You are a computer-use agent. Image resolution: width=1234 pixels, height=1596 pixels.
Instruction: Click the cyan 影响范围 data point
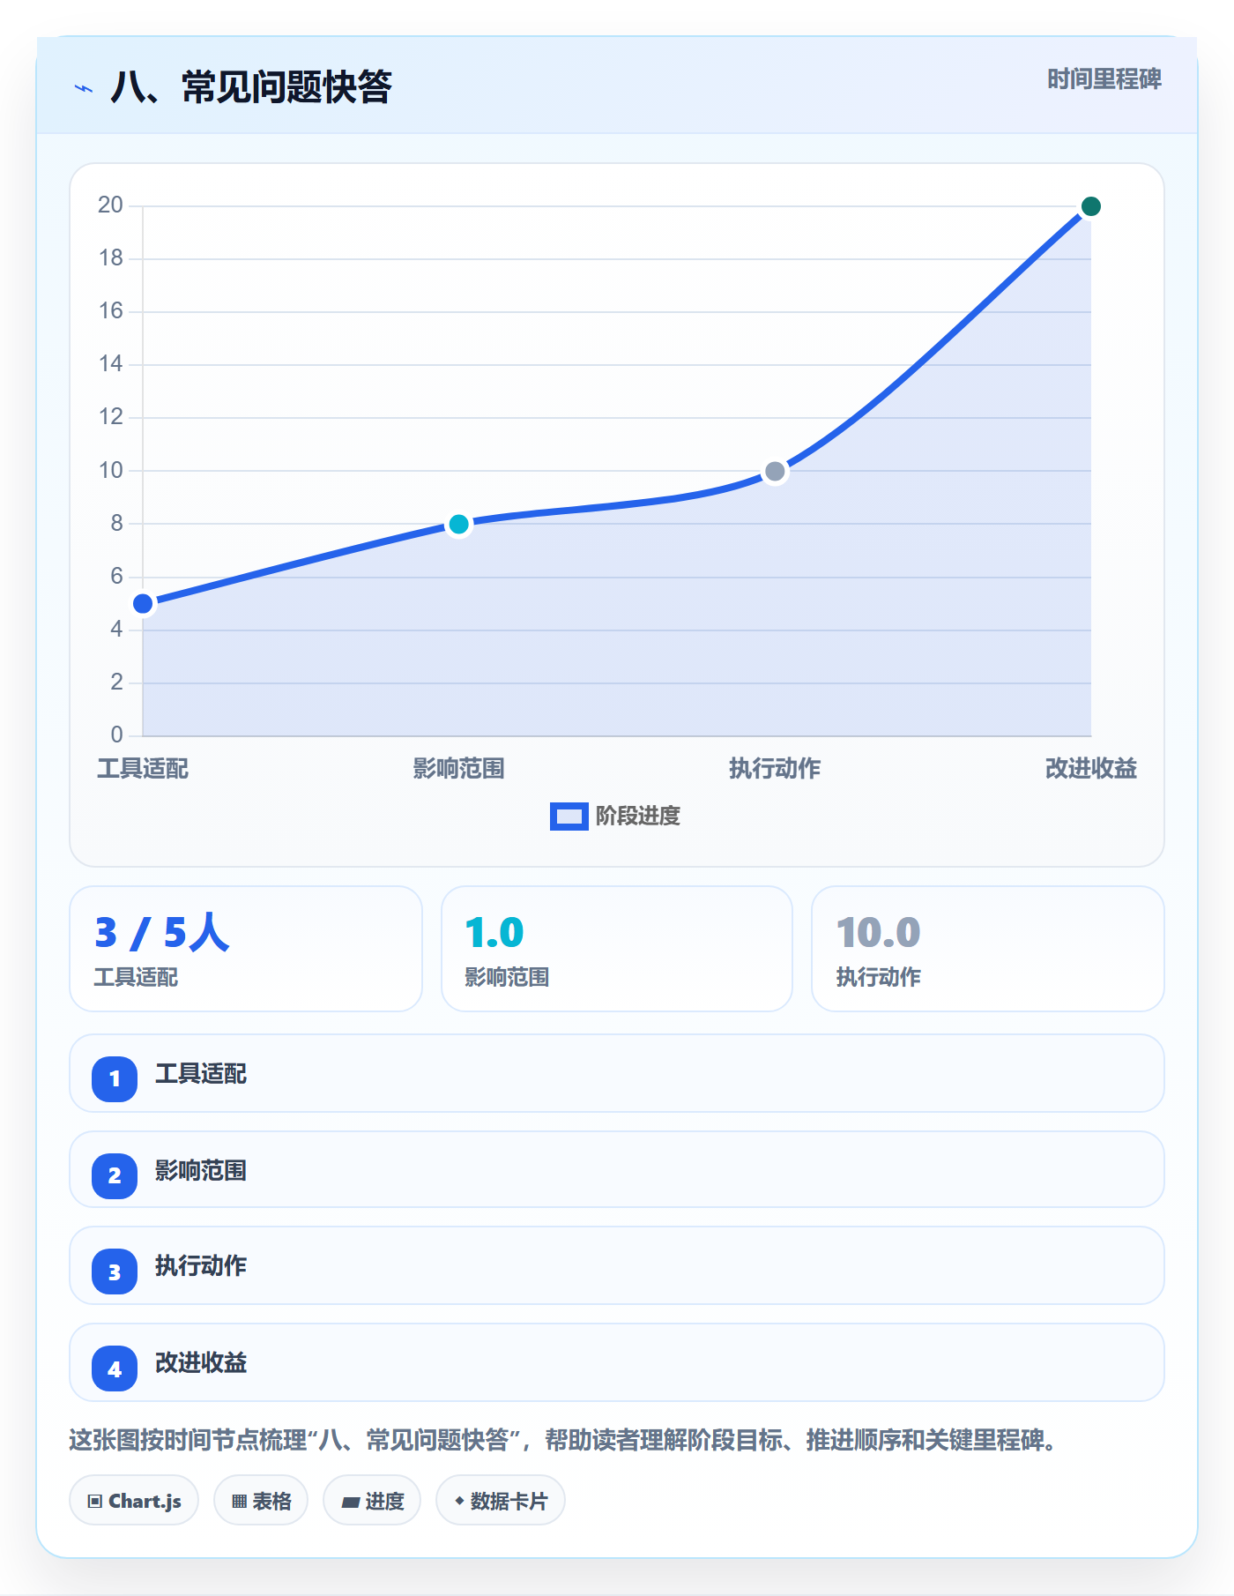click(458, 525)
